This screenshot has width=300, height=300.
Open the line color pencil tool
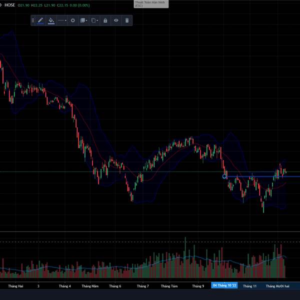(40, 20)
